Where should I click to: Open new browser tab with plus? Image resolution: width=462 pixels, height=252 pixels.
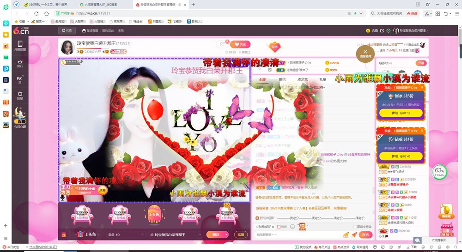193,5
